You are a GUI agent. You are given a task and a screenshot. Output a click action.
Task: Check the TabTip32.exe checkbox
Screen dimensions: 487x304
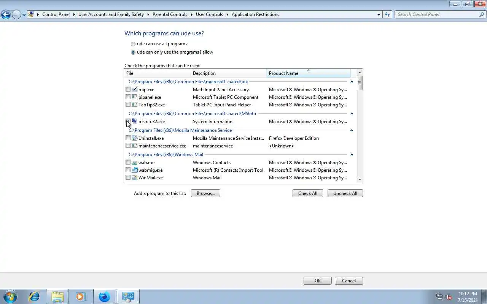pos(128,104)
